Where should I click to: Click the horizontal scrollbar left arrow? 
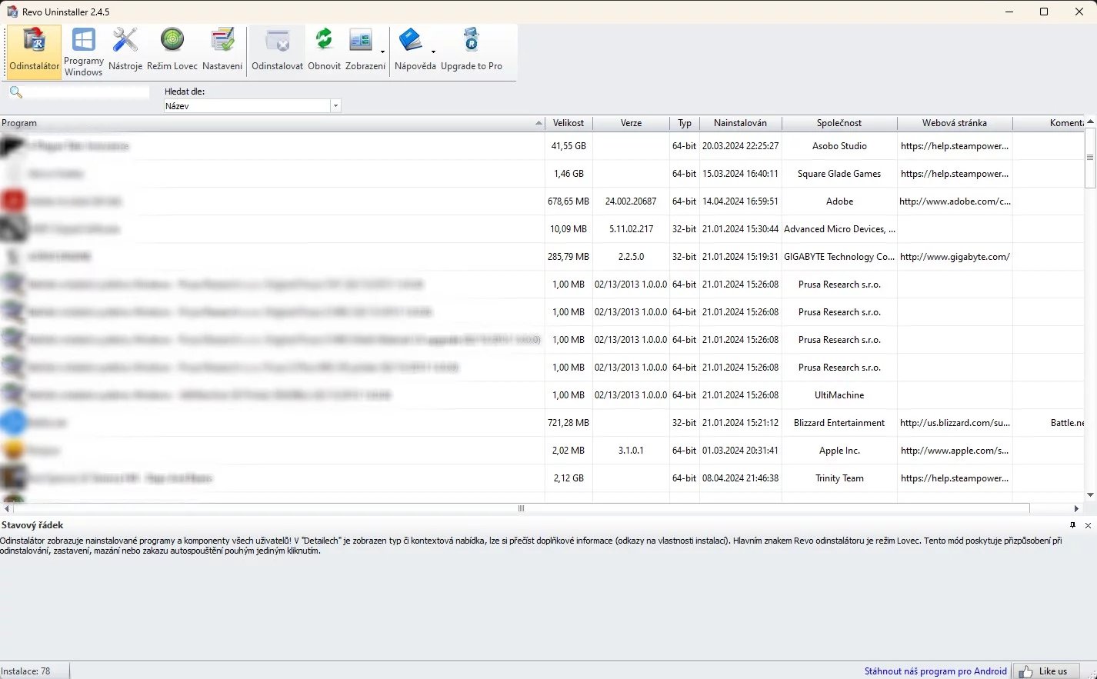7,508
